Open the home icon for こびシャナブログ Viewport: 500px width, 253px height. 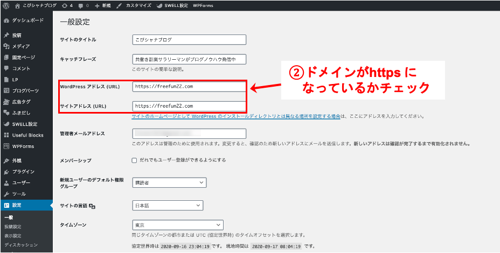(x=18, y=5)
